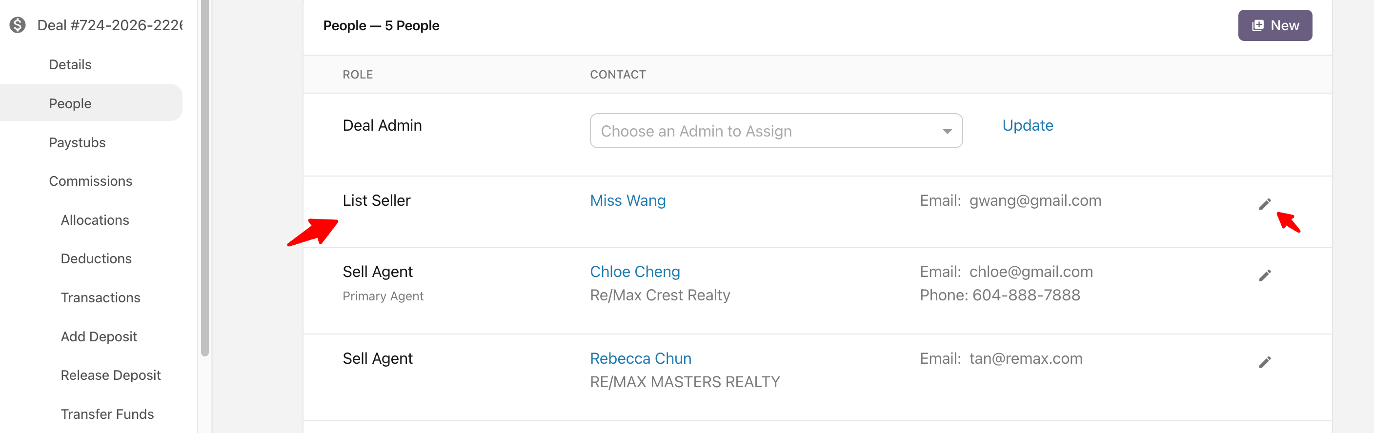This screenshot has height=433, width=1374.
Task: Go to Paystubs
Action: (77, 142)
